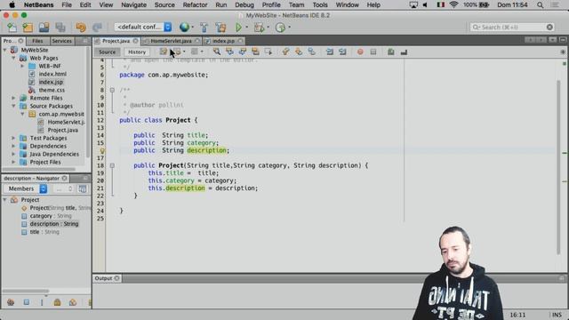
Task: Click the Comment editor toolbar icon
Action: [x=391, y=52]
